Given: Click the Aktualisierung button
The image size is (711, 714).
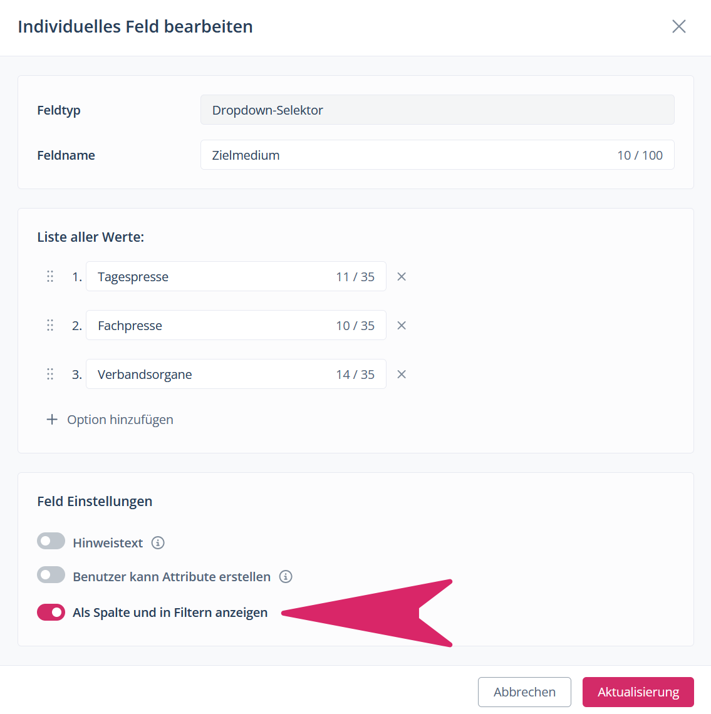Looking at the screenshot, I should click(638, 692).
